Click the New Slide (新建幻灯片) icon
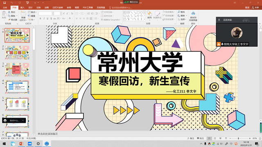The height and width of the screenshot is (147, 262). pos(23,13)
